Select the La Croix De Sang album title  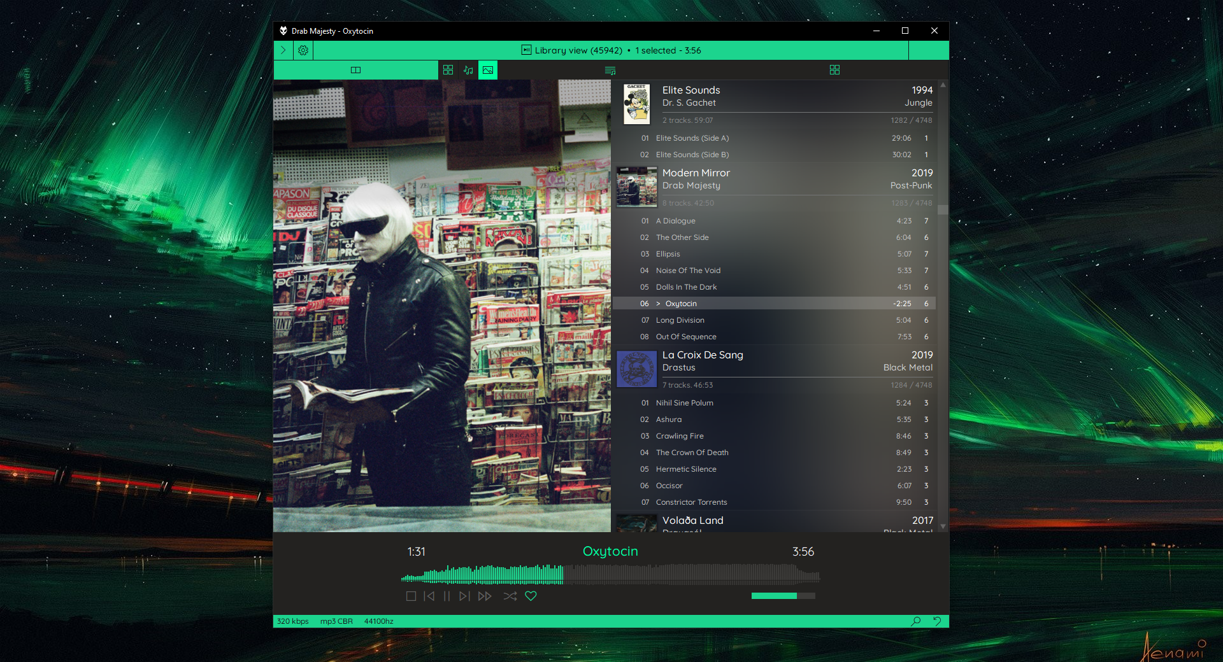coord(703,355)
